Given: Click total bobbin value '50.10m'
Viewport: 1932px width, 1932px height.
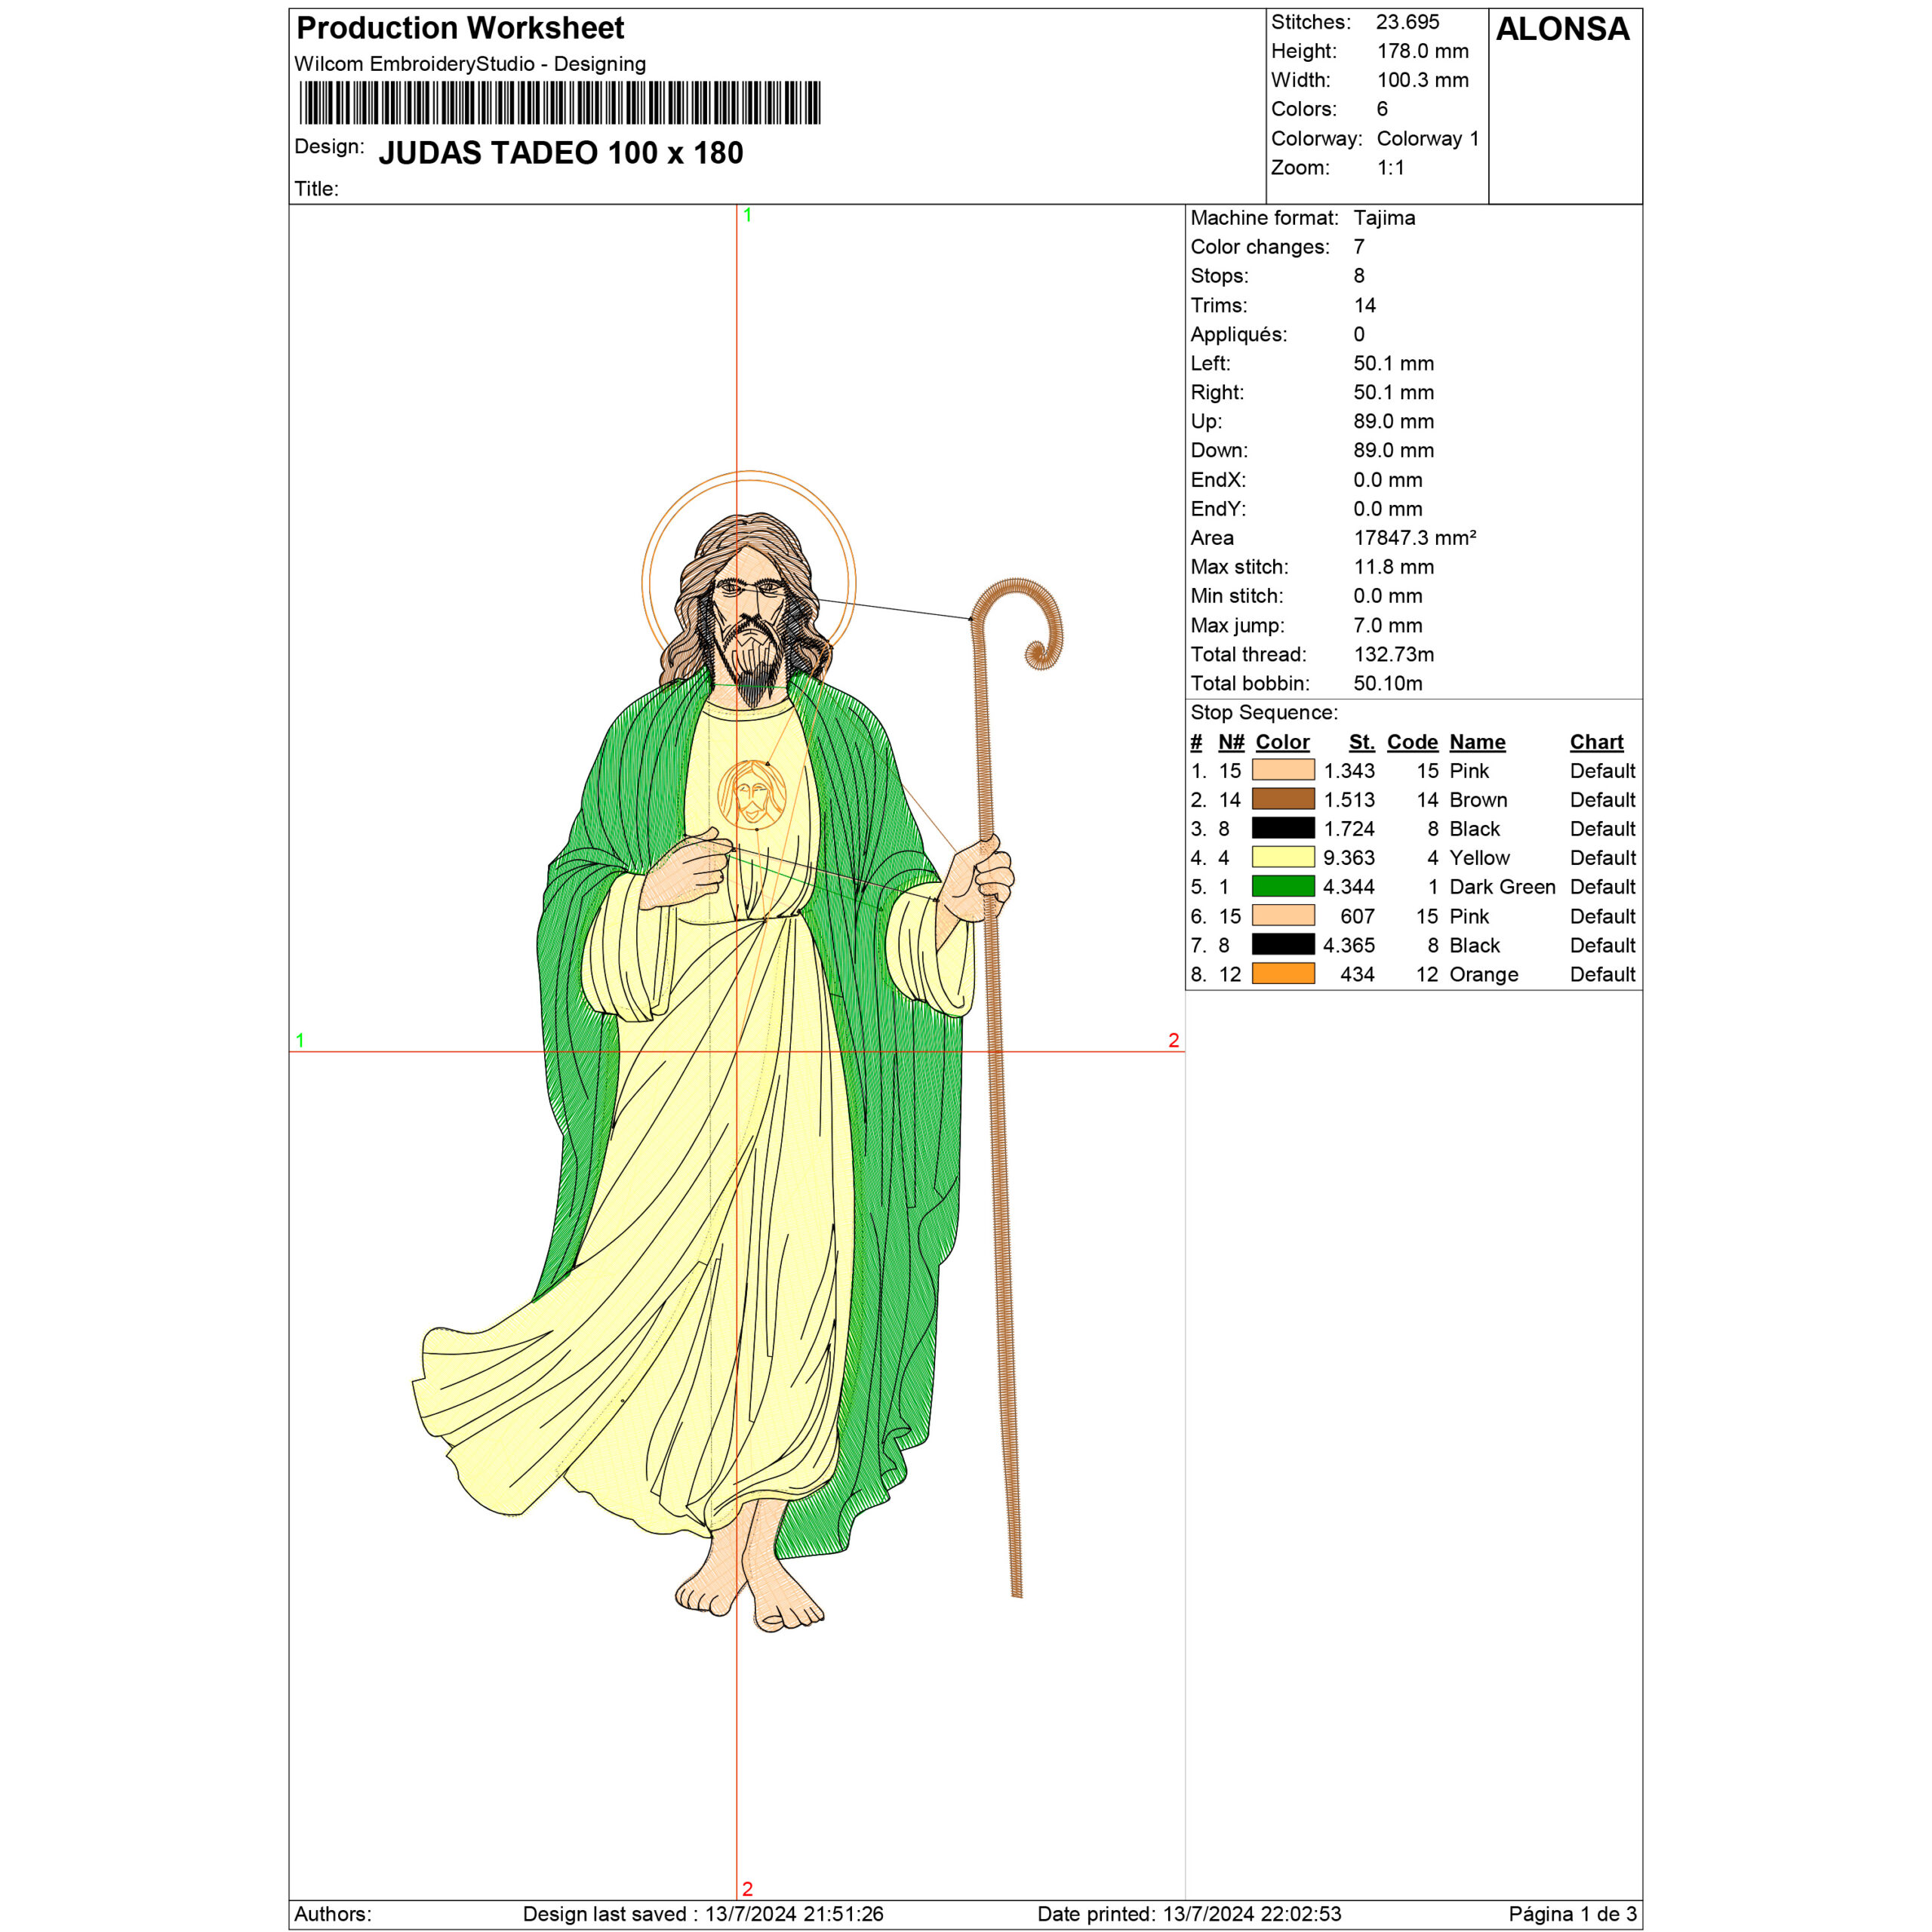Looking at the screenshot, I should tap(1388, 684).
